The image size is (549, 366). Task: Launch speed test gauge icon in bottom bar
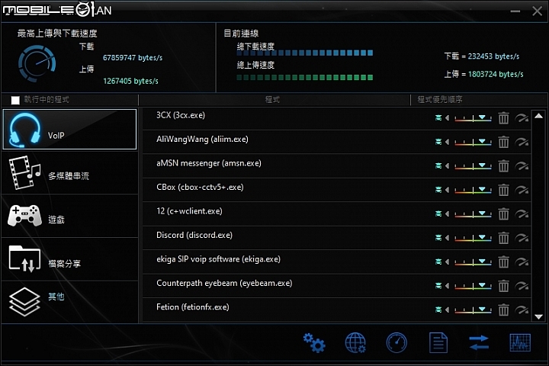[x=396, y=343]
